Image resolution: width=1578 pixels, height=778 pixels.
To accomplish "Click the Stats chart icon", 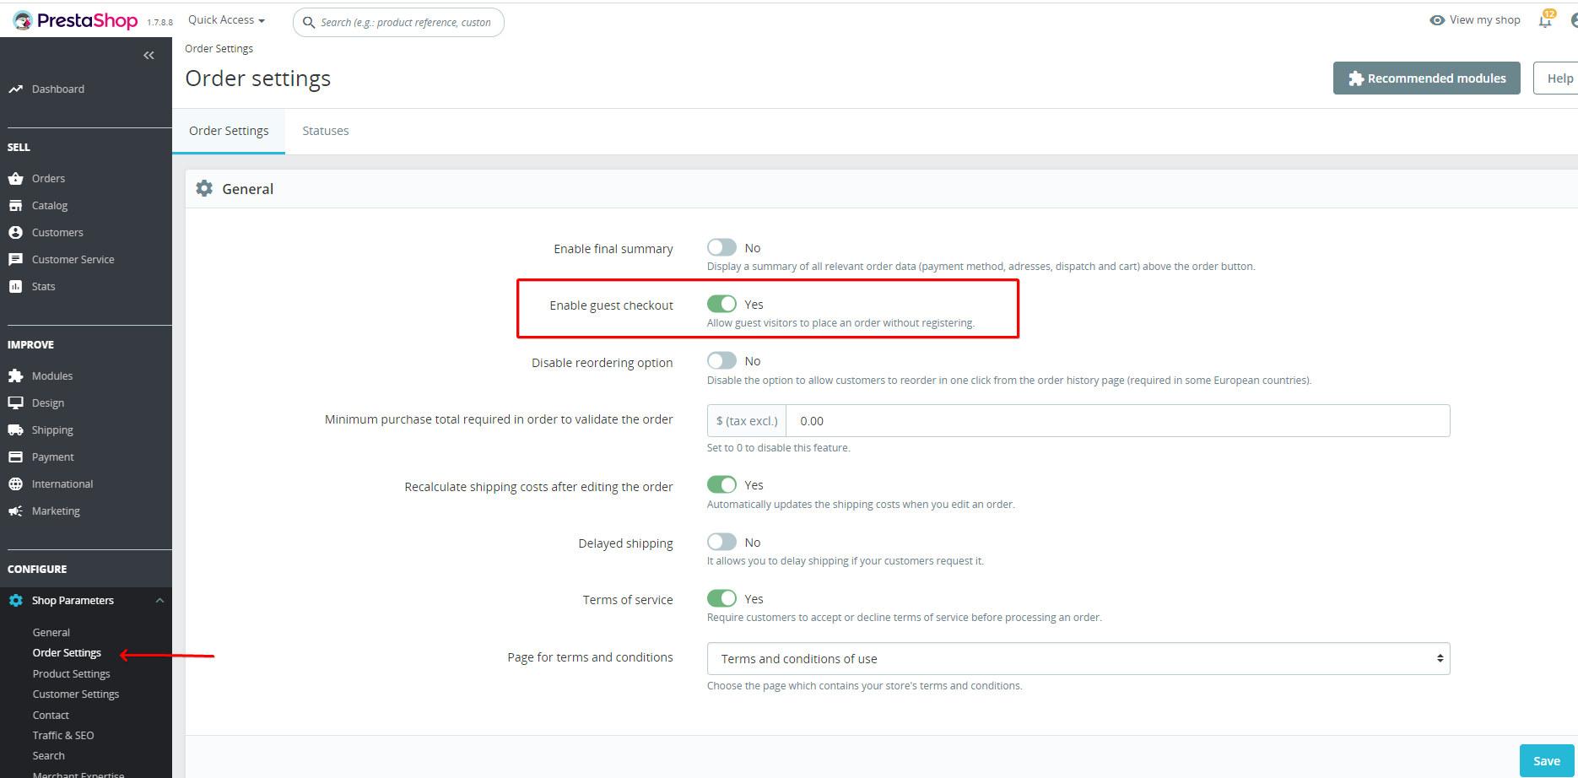I will pos(15,286).
